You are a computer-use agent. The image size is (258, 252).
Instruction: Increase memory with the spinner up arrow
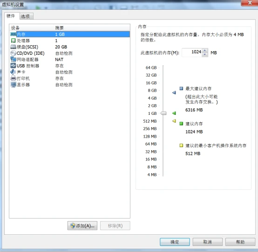205,51
